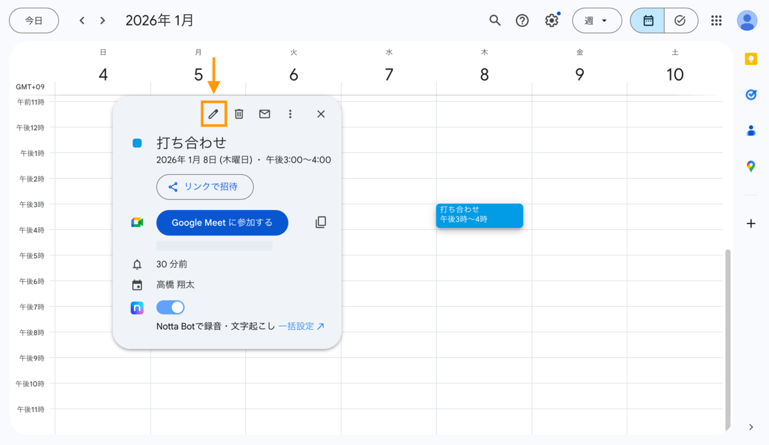Go to previous week

pos(81,20)
